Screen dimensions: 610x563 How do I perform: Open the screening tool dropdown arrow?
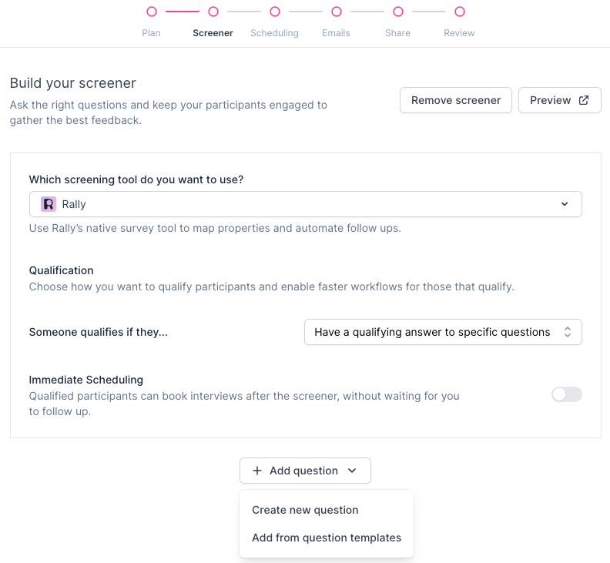(x=565, y=204)
